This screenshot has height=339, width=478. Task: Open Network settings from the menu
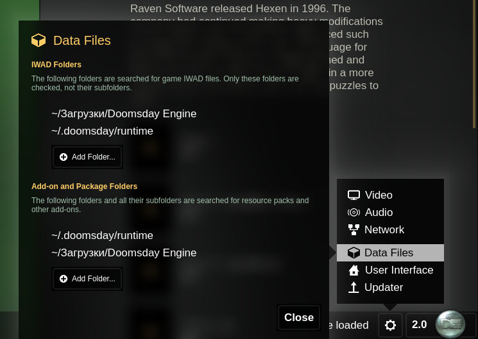pyautogui.click(x=390, y=229)
